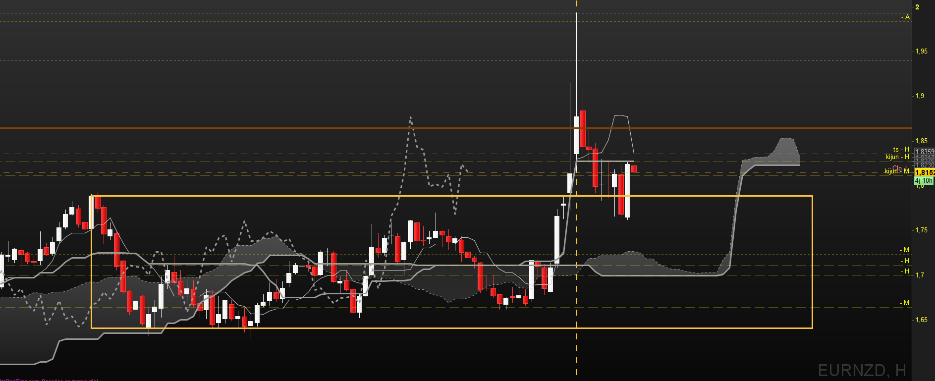Click the 1,65 price axis label
The width and height of the screenshot is (935, 381).
click(922, 320)
